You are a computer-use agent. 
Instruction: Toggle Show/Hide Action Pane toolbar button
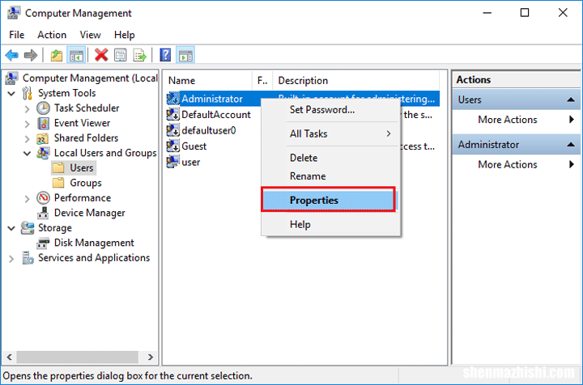pos(185,55)
